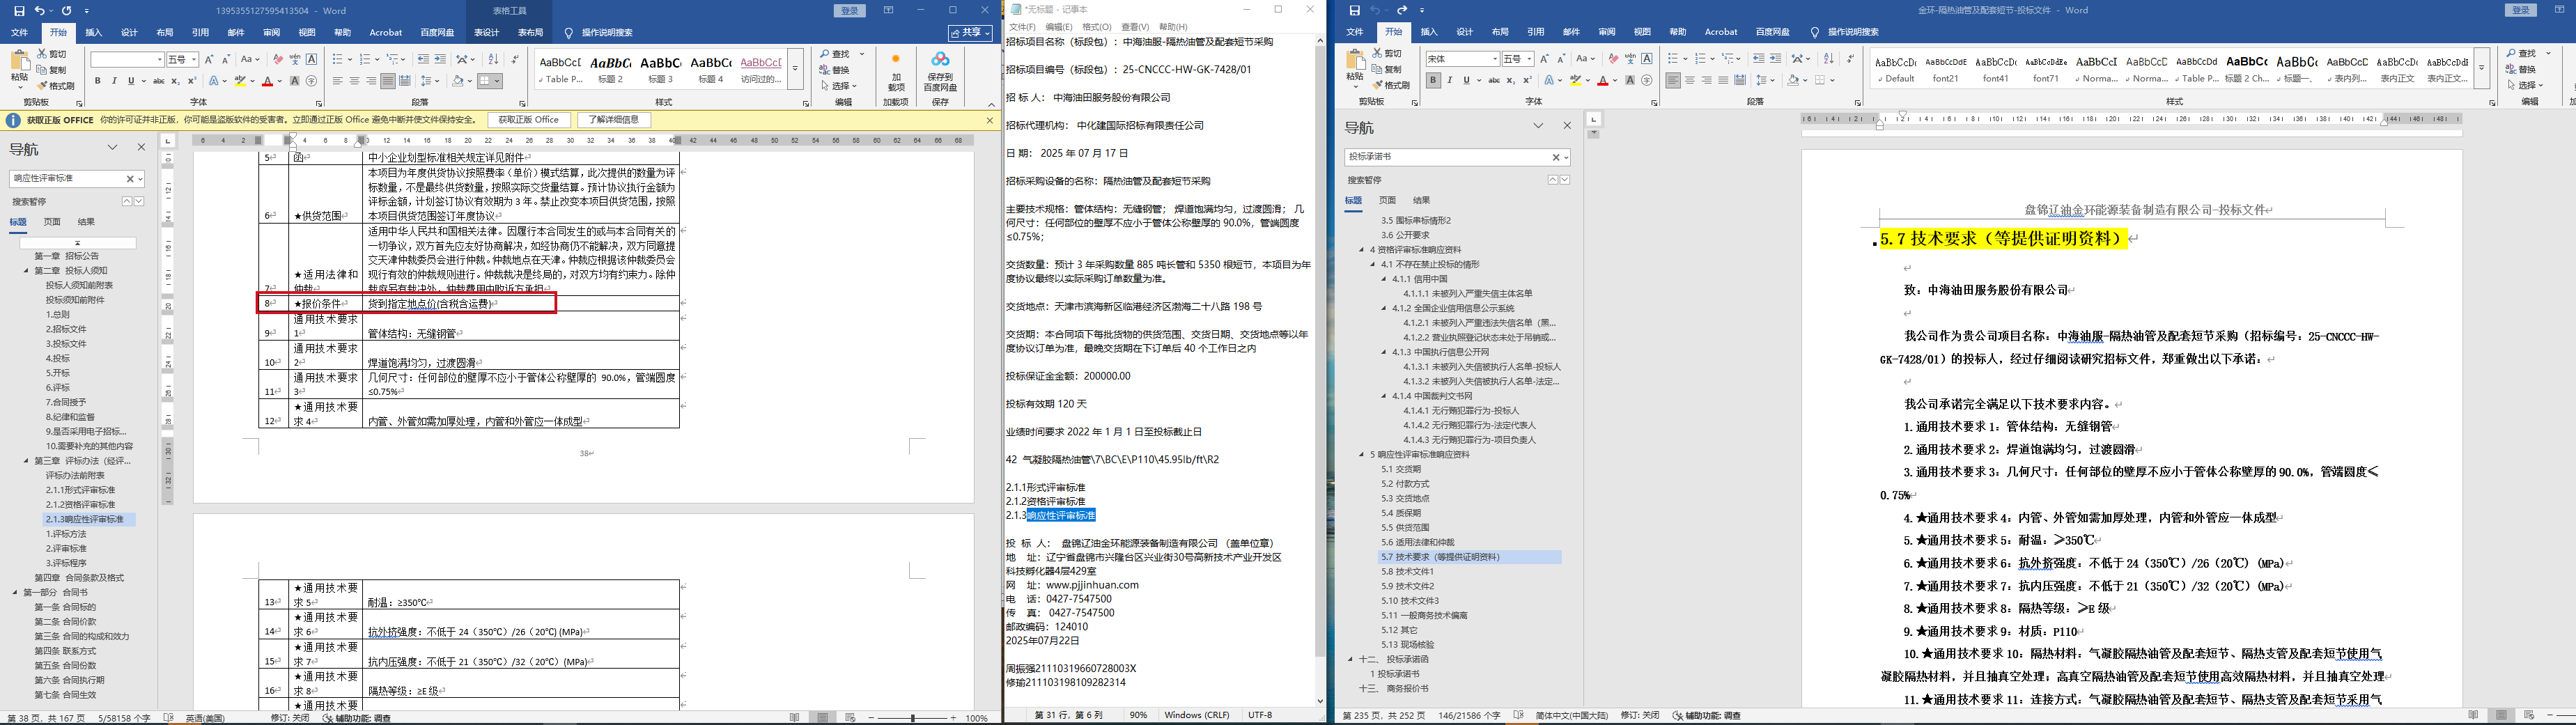Toggle superscript in the right Word ribbon
This screenshot has width=2576, height=725.
pyautogui.click(x=1527, y=80)
